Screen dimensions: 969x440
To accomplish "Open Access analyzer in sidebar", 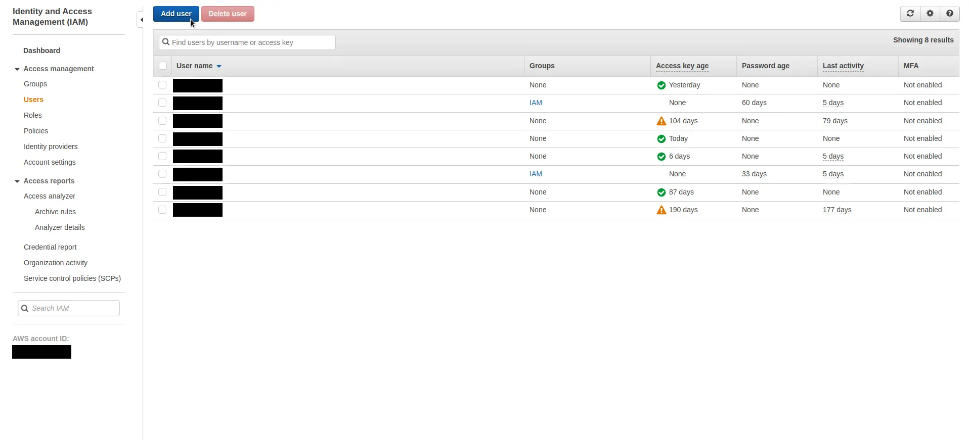I will [x=50, y=196].
